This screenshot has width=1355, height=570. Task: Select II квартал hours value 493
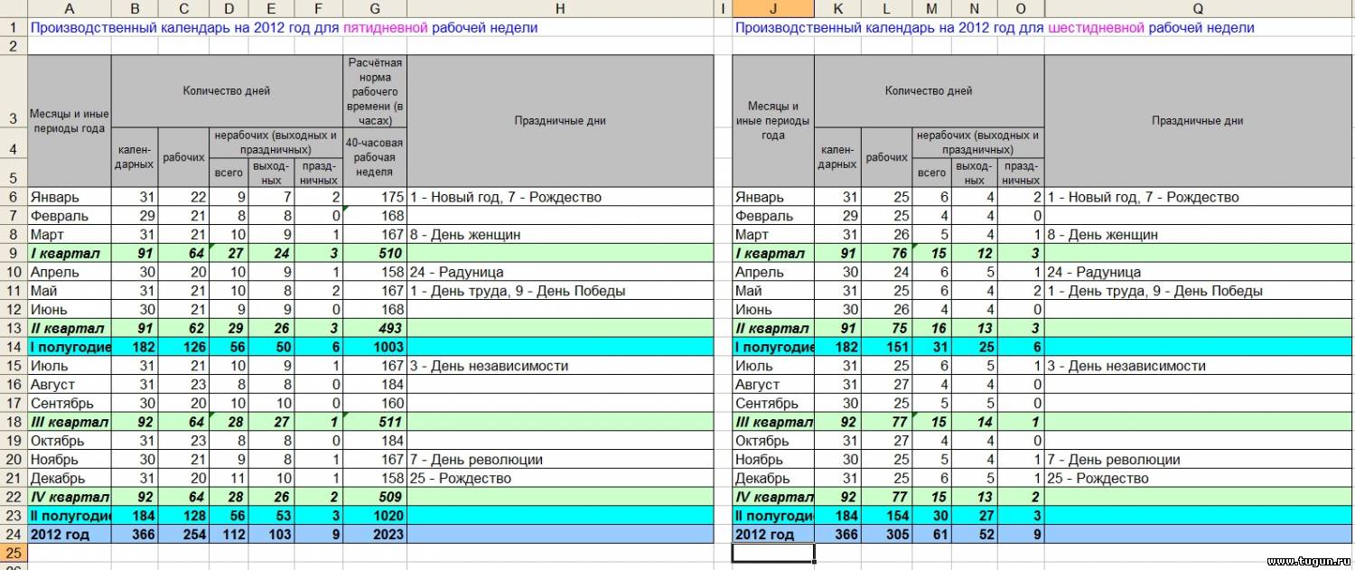coord(375,328)
